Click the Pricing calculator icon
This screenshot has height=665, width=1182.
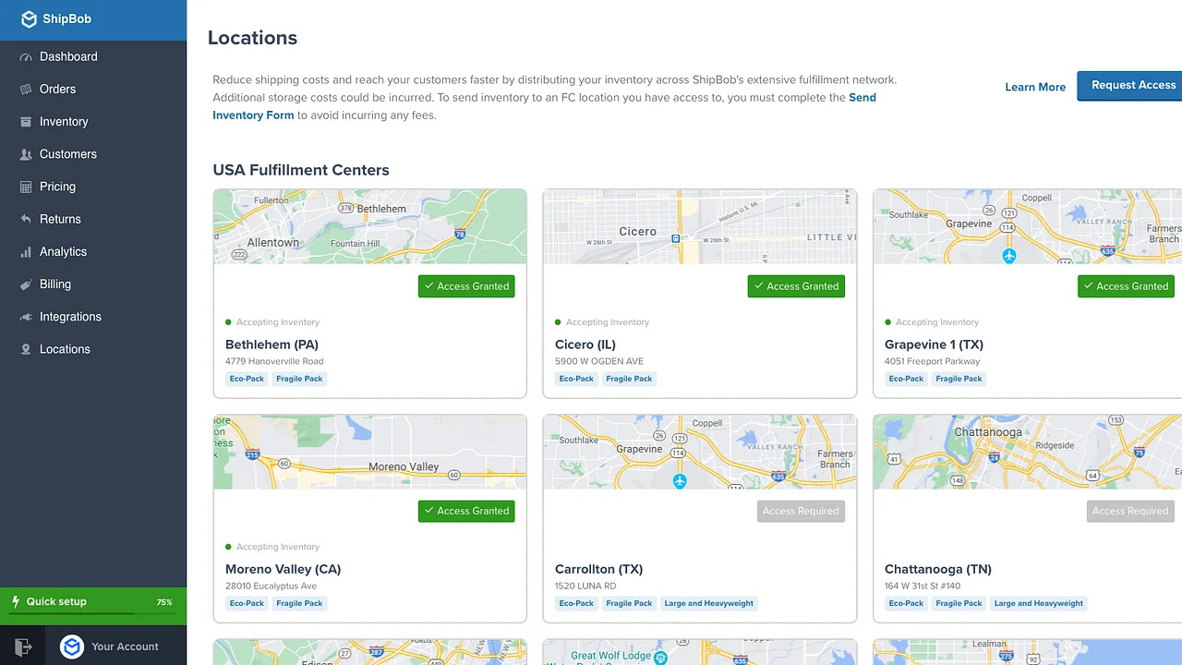[x=26, y=187]
